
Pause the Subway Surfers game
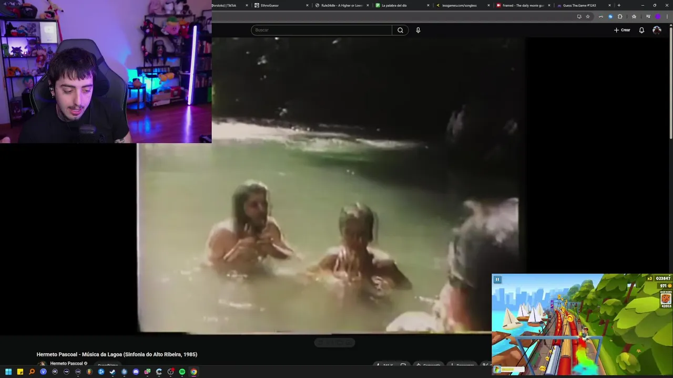pyautogui.click(x=497, y=279)
